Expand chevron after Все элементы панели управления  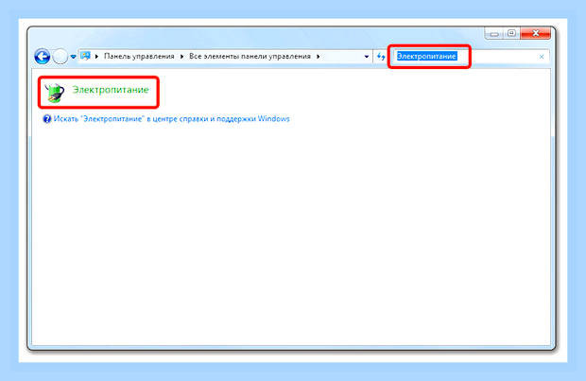[x=319, y=57]
